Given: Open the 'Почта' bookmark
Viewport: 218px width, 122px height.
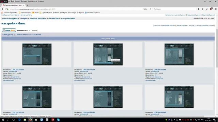Looking at the screenshot, I should coord(35,13).
